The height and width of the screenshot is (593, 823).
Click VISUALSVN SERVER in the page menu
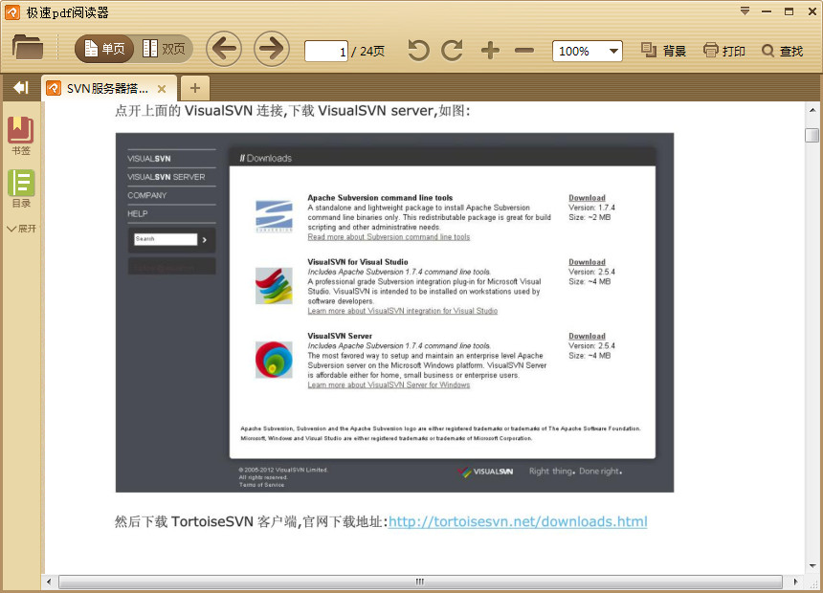pos(166,177)
